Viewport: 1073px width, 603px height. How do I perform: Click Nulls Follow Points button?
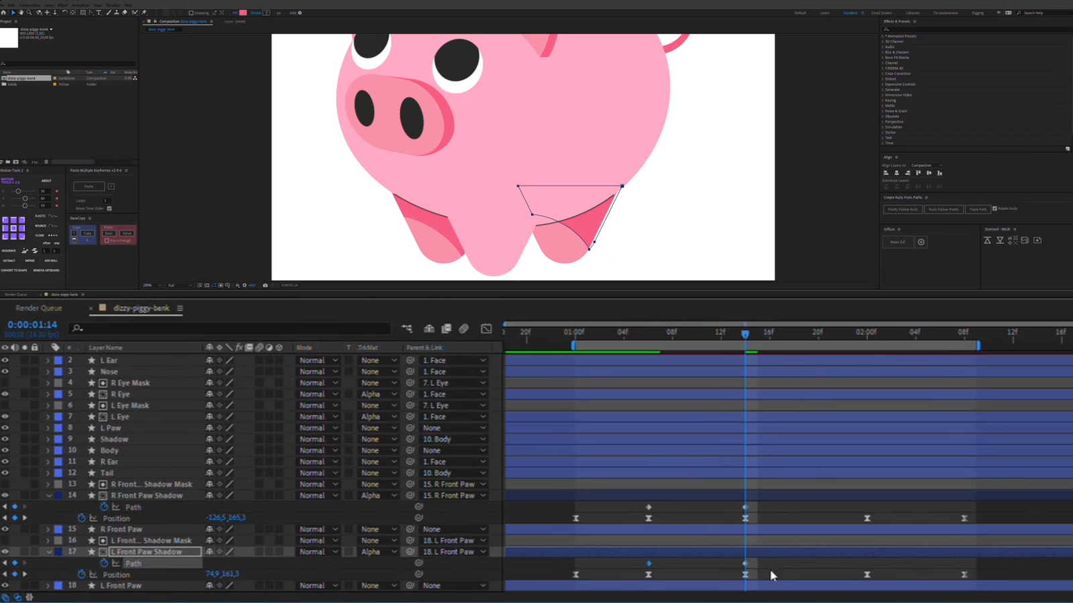click(944, 209)
